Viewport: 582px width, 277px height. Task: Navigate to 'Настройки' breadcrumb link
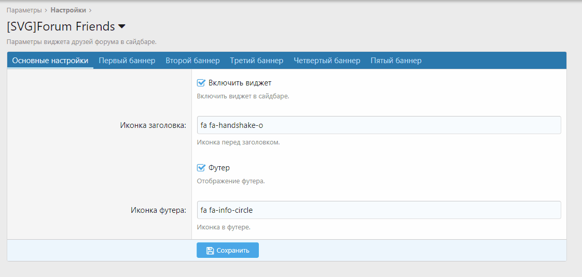point(68,10)
